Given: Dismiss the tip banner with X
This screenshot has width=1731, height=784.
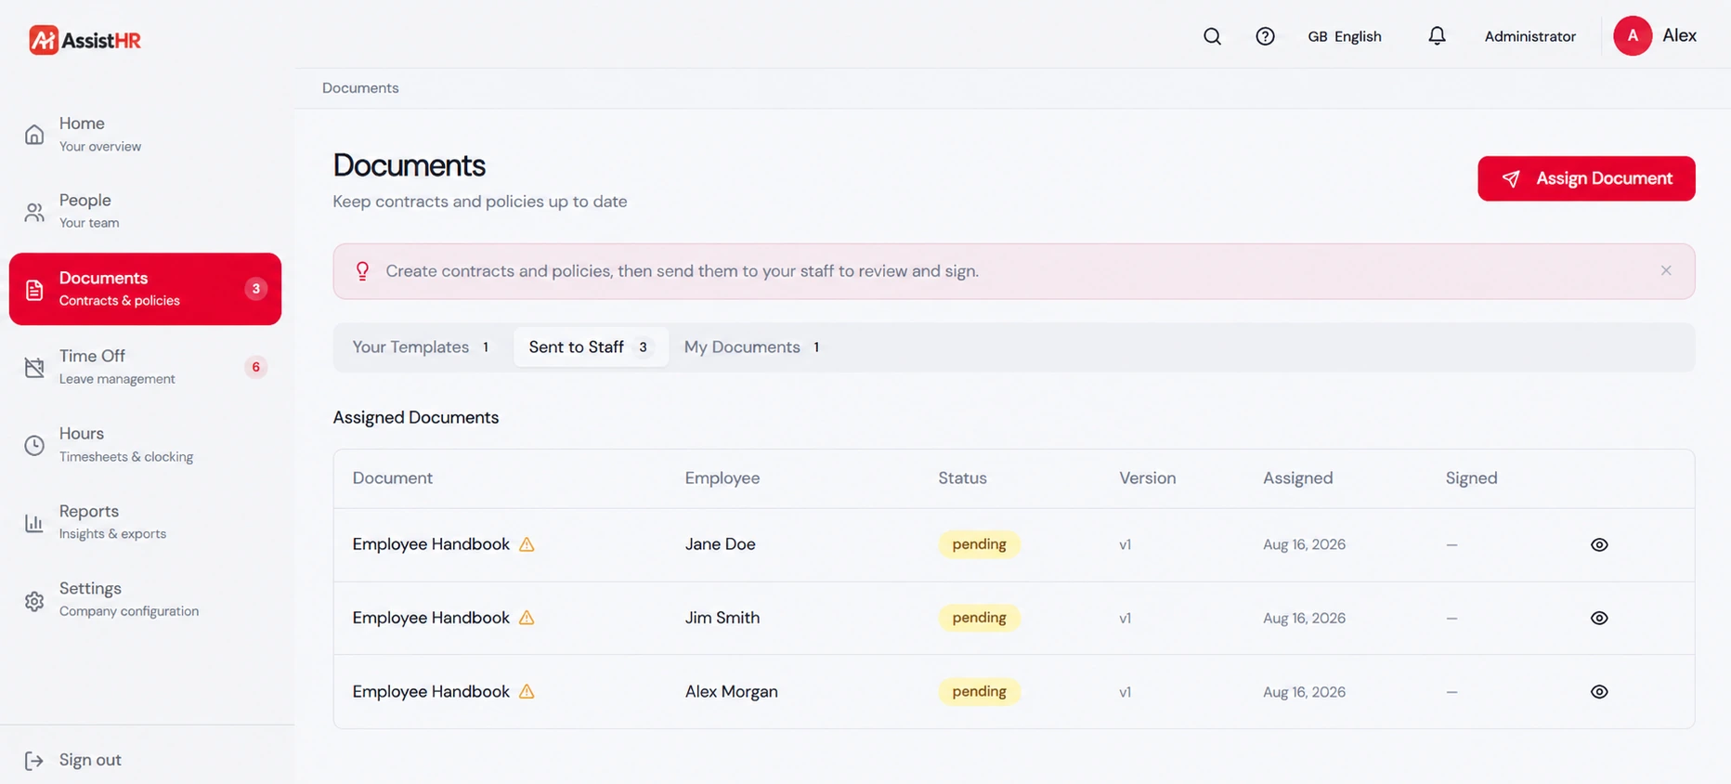Looking at the screenshot, I should [1666, 270].
